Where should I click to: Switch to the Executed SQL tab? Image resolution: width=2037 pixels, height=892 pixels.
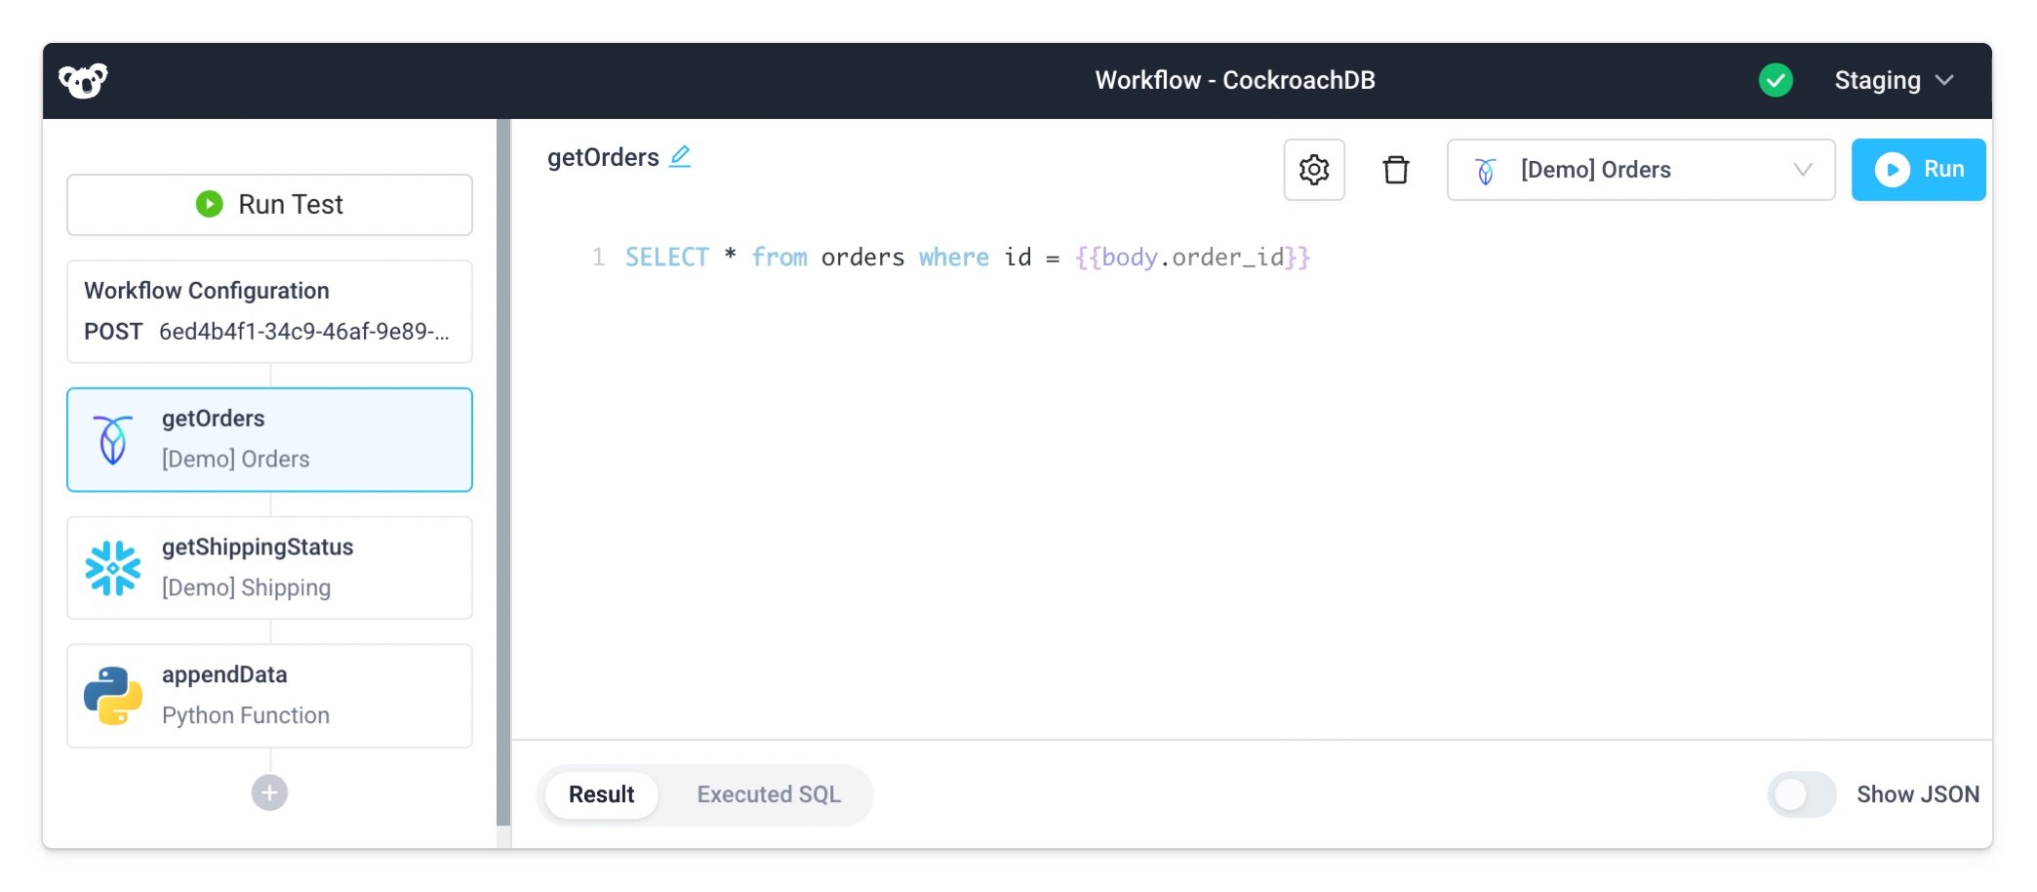point(768,794)
